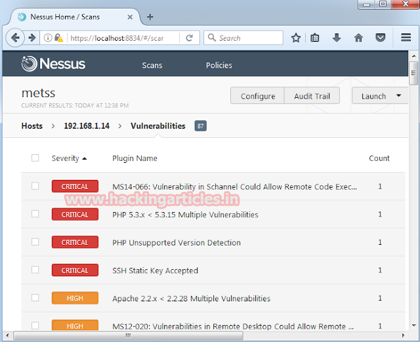Open site information icon in address bar
420x342 pixels.
click(48, 38)
